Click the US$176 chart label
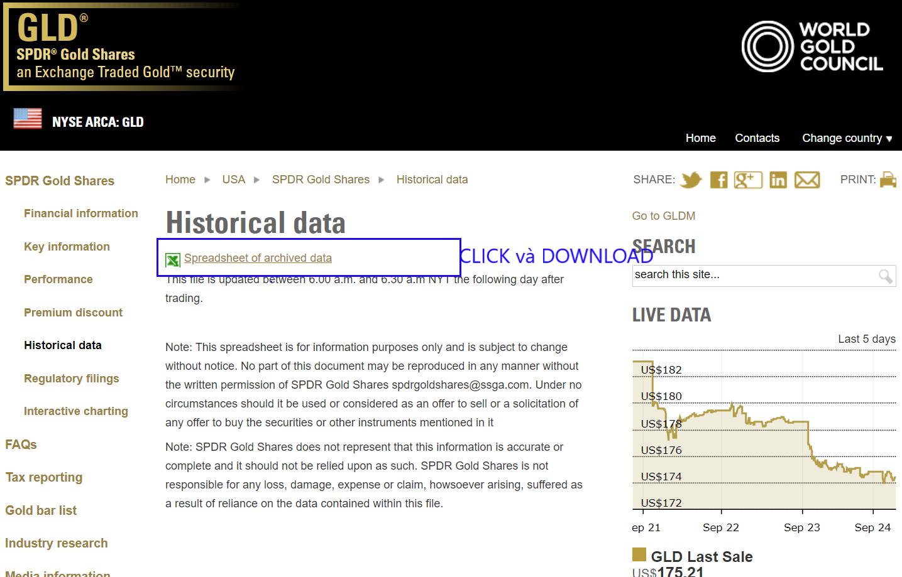 (x=661, y=450)
